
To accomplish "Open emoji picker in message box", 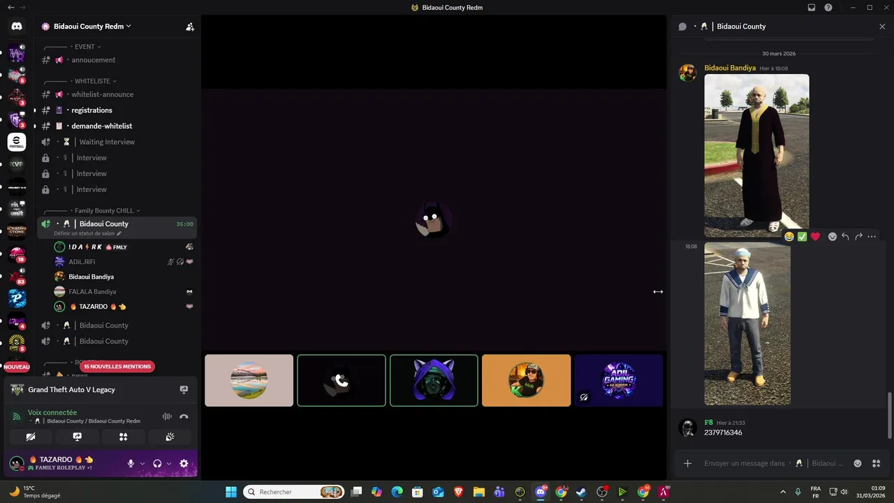I will [x=858, y=463].
